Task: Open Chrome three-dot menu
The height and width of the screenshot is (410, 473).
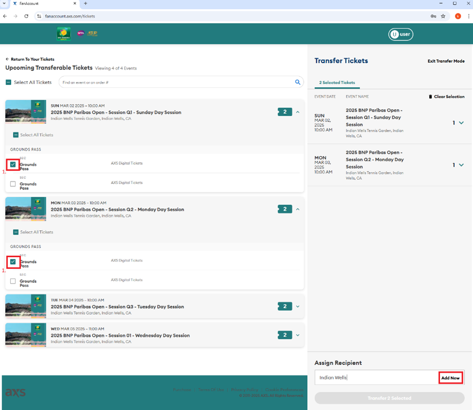Action: tap(469, 17)
